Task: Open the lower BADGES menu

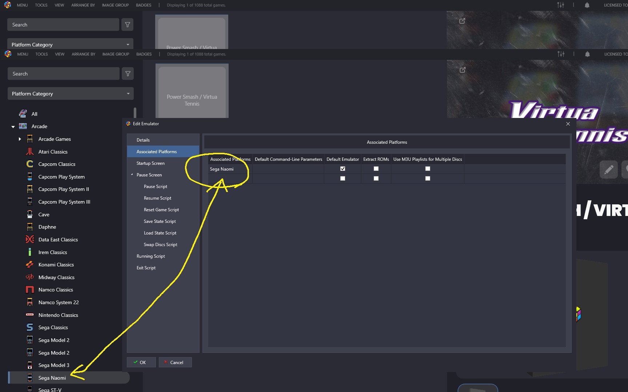Action: 144,54
